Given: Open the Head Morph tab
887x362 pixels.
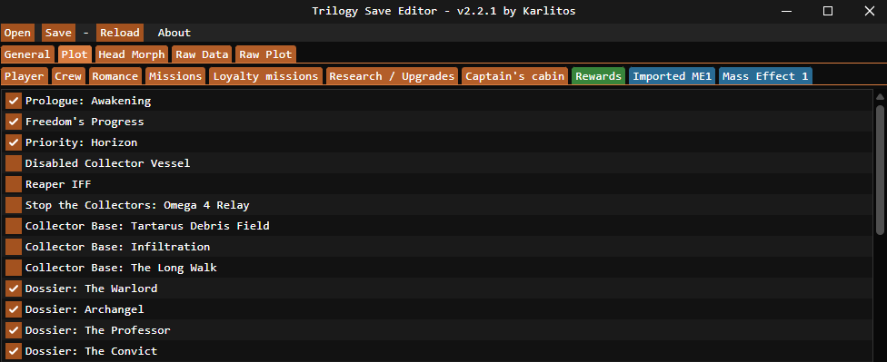Looking at the screenshot, I should pos(132,54).
